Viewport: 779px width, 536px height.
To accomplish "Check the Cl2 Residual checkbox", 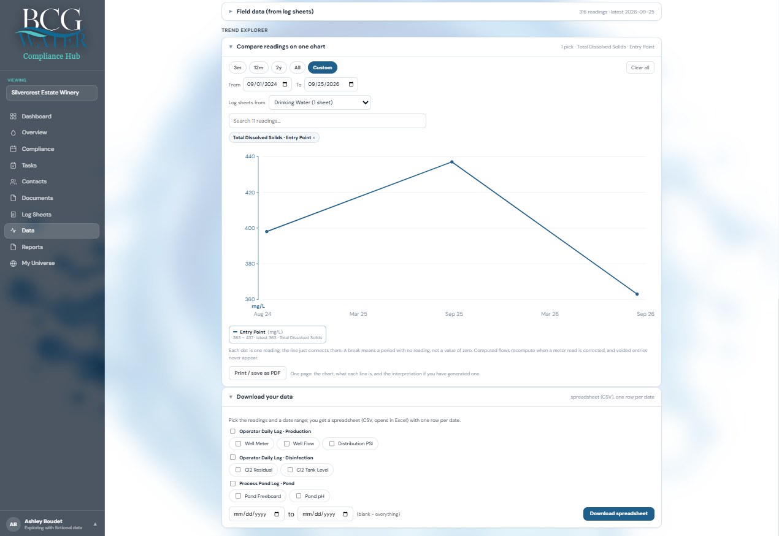I will (x=238, y=470).
